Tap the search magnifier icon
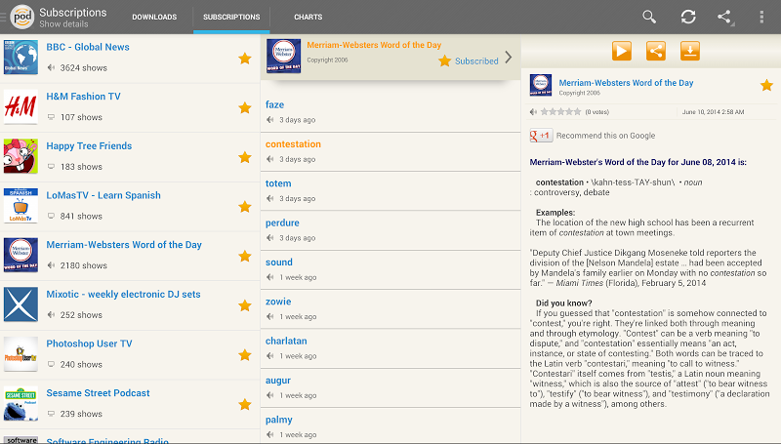Viewport: 781px width, 444px height. pyautogui.click(x=649, y=17)
